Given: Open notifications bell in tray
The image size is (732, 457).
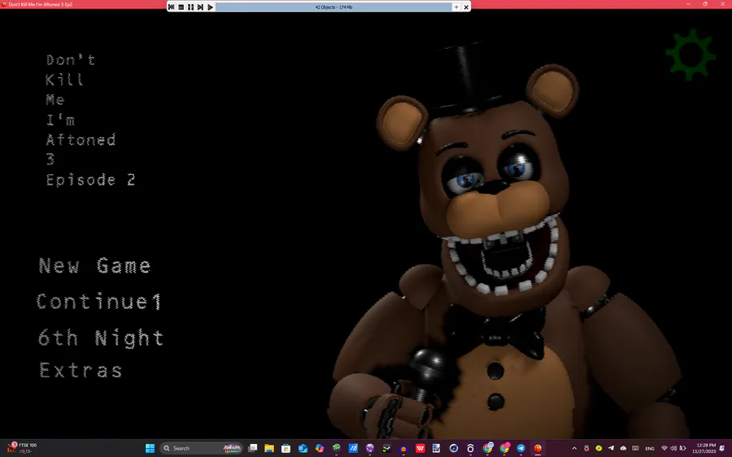Looking at the screenshot, I should 722,449.
